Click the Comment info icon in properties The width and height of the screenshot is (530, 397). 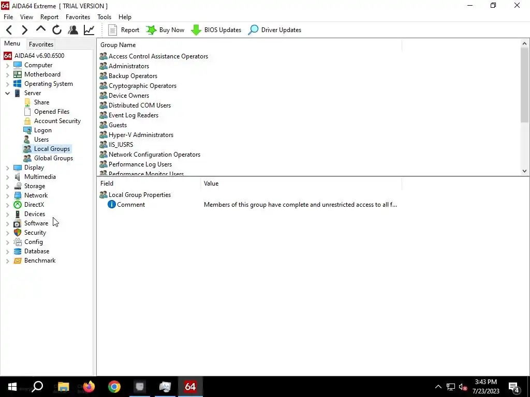coord(112,204)
